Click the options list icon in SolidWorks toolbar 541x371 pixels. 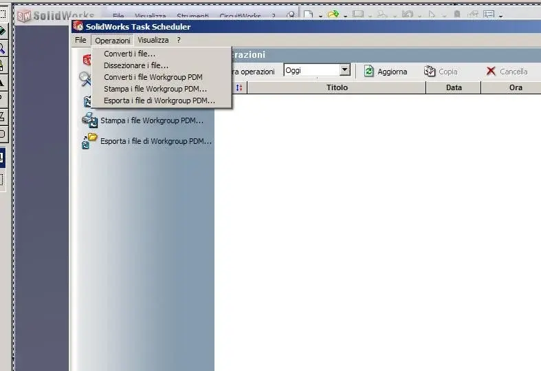click(x=489, y=14)
